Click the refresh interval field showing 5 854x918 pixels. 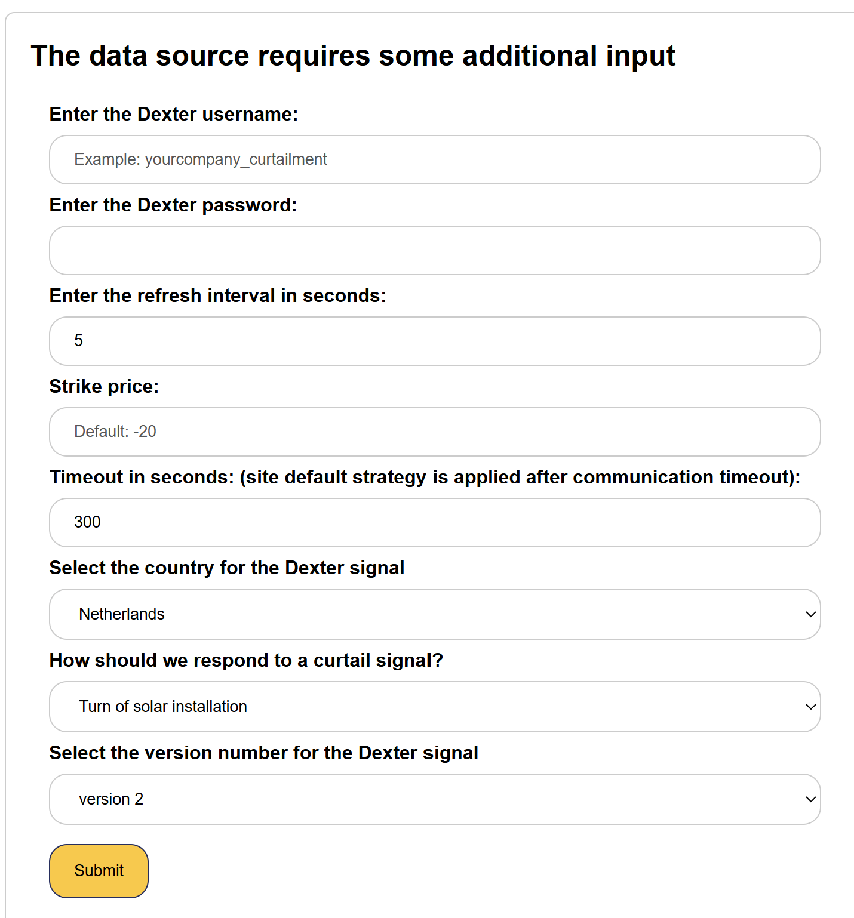tap(434, 341)
